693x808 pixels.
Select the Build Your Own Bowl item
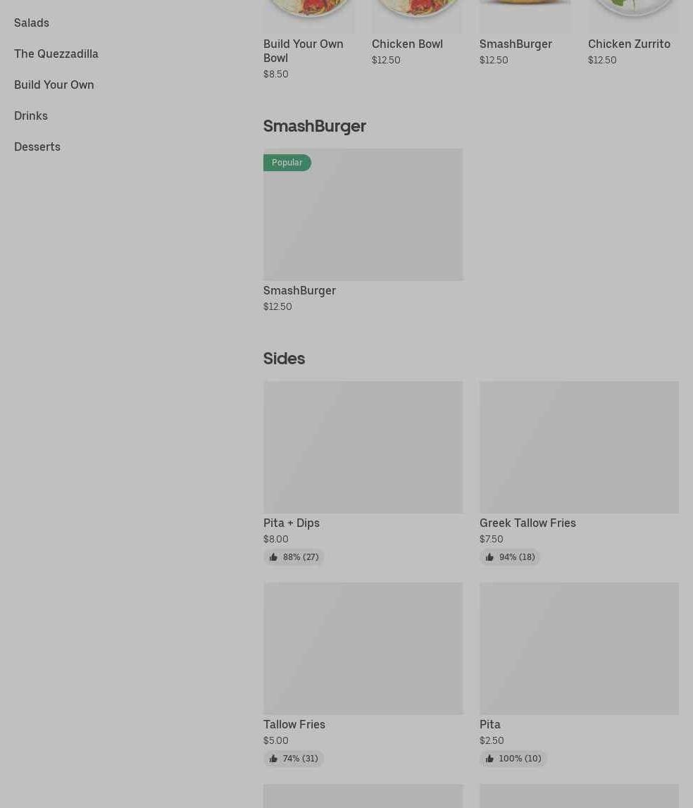coord(304,51)
